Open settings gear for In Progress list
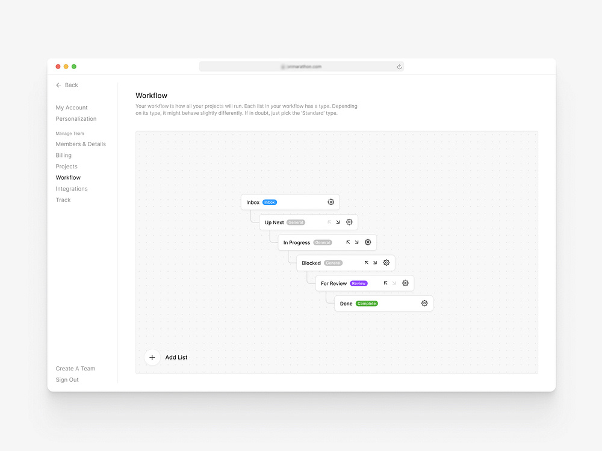The image size is (602, 451). (x=368, y=242)
